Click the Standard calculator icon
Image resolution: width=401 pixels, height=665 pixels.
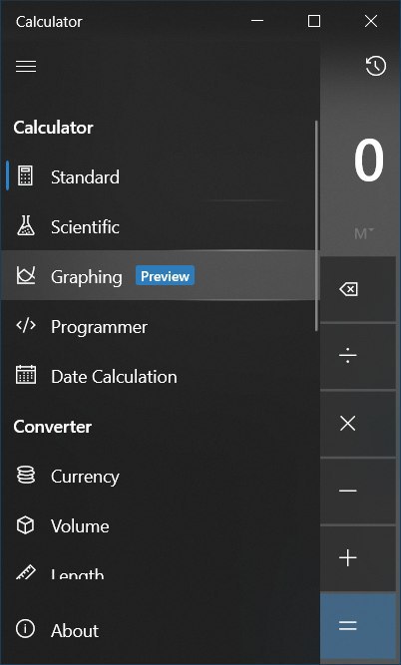(25, 176)
